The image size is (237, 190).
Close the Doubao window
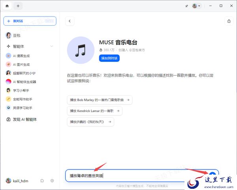[x=231, y=6]
